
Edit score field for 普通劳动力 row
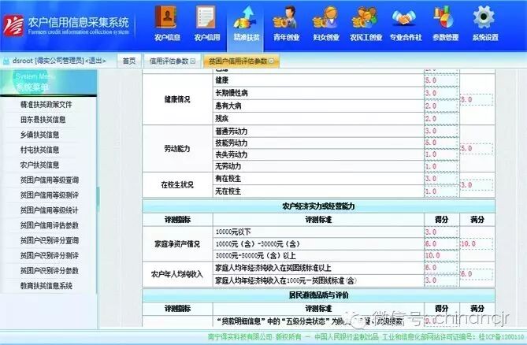click(441, 131)
